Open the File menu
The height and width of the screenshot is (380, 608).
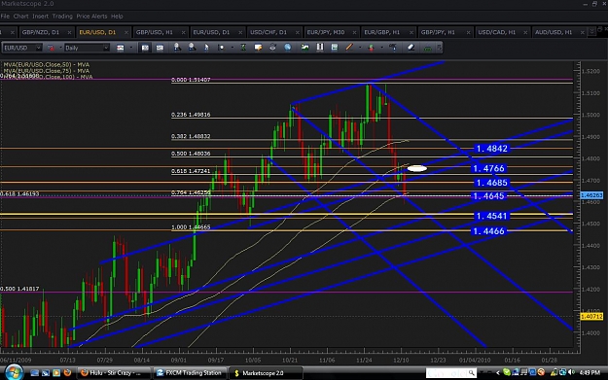[5, 17]
